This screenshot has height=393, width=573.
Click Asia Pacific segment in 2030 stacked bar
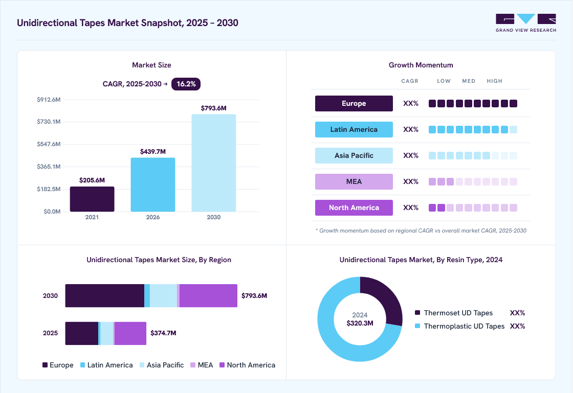click(x=163, y=295)
